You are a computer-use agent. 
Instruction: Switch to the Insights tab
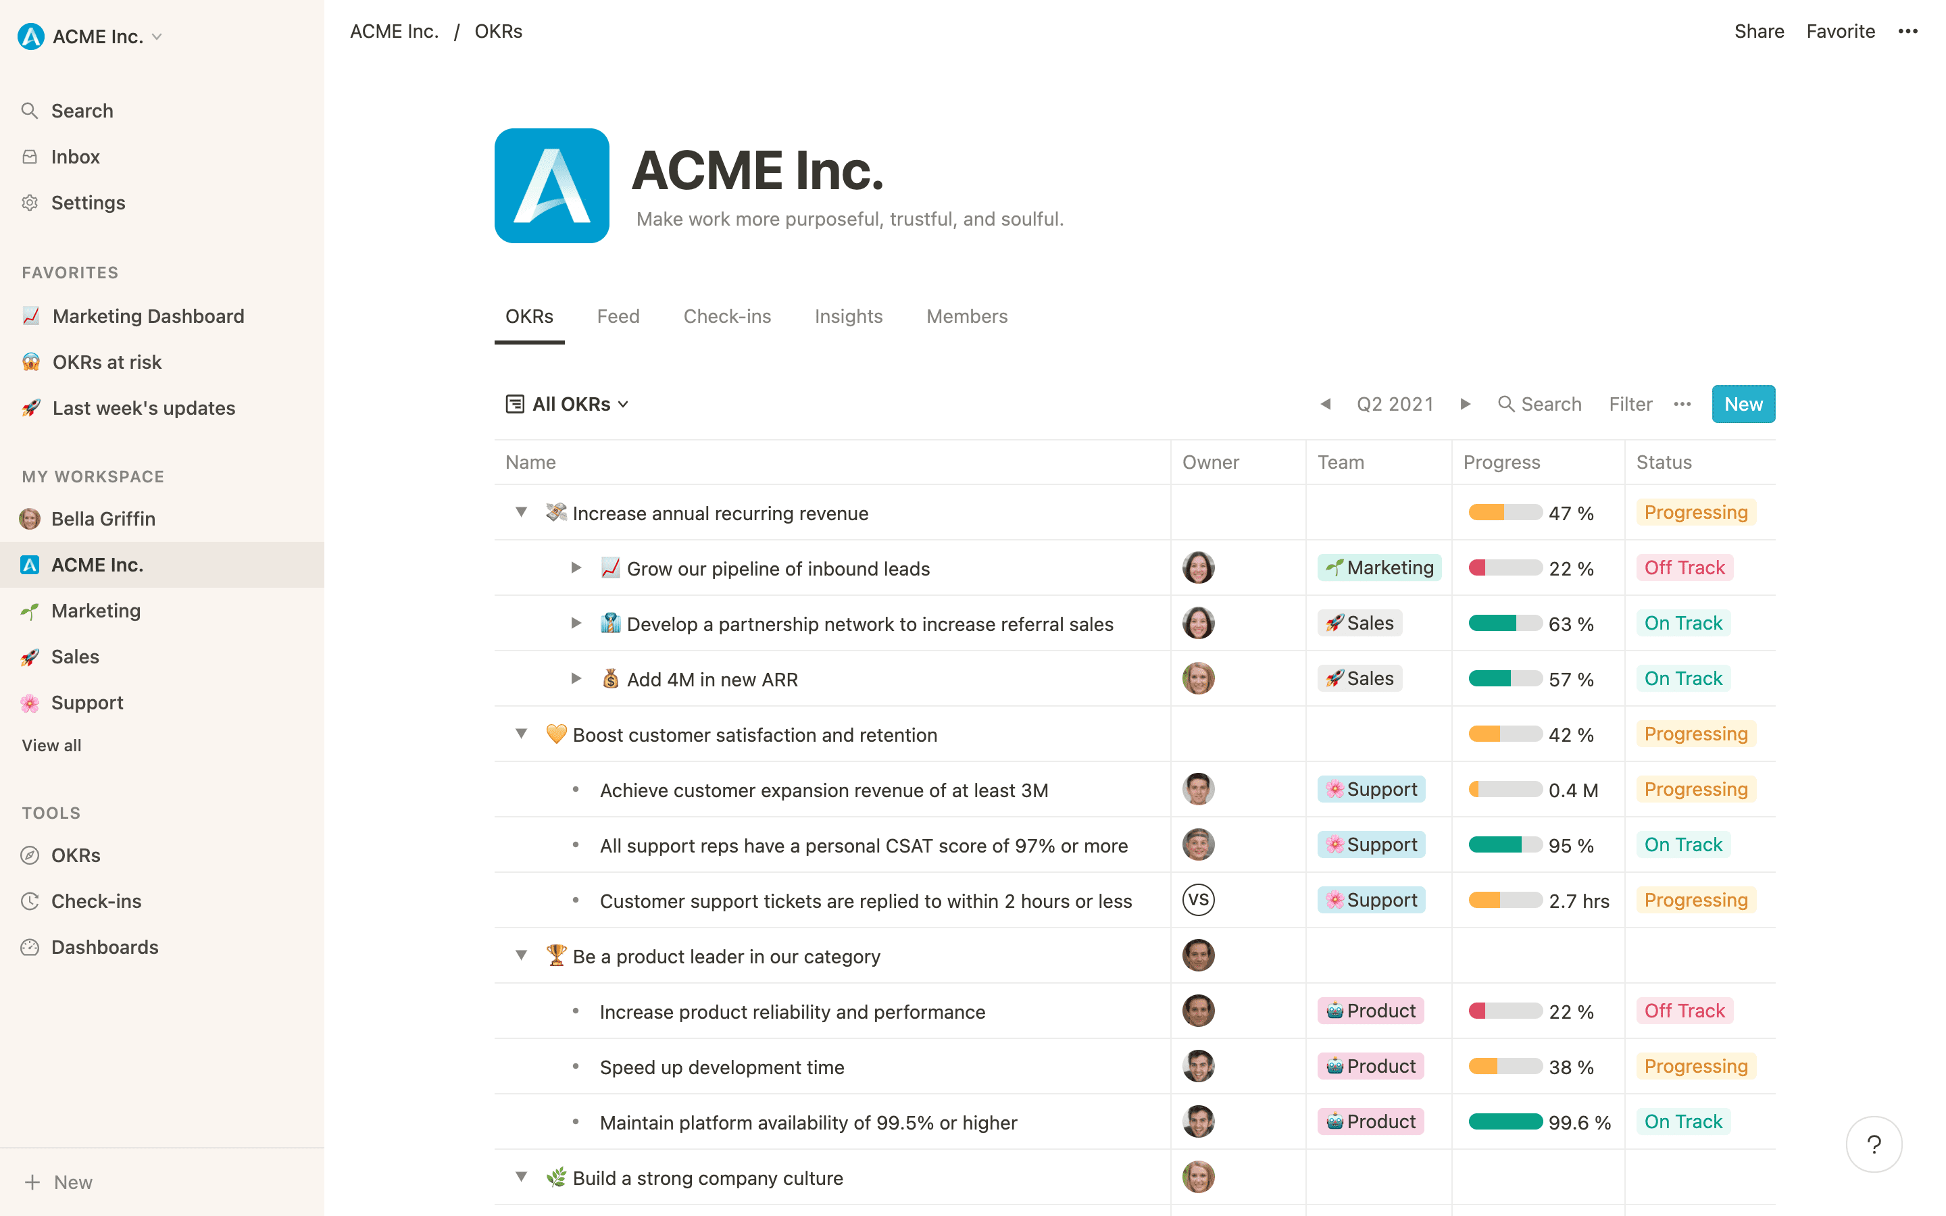tap(847, 315)
